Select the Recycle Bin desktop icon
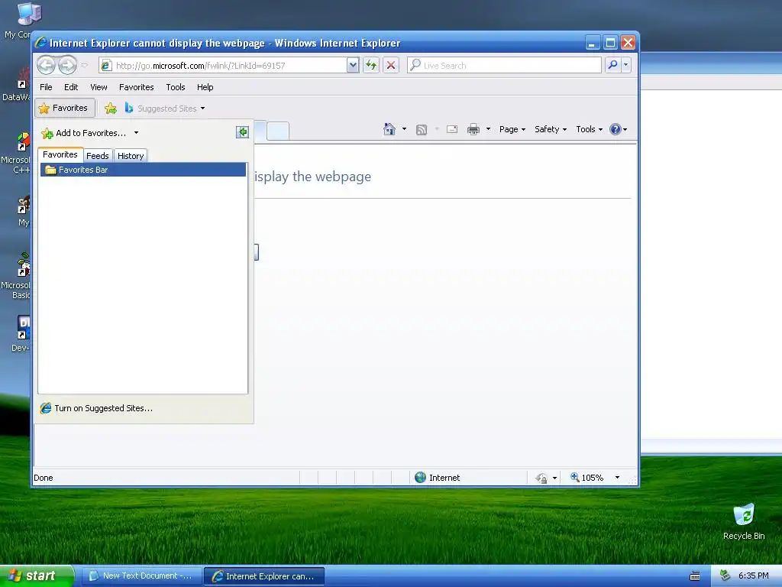This screenshot has width=782, height=587. [744, 521]
